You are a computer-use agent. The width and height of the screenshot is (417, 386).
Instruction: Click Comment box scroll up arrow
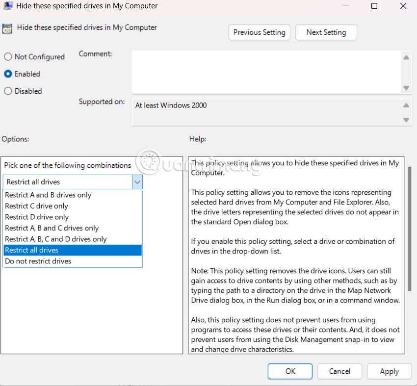point(406,57)
